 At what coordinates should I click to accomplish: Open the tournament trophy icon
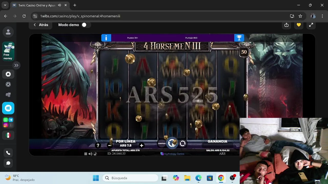click(239, 38)
